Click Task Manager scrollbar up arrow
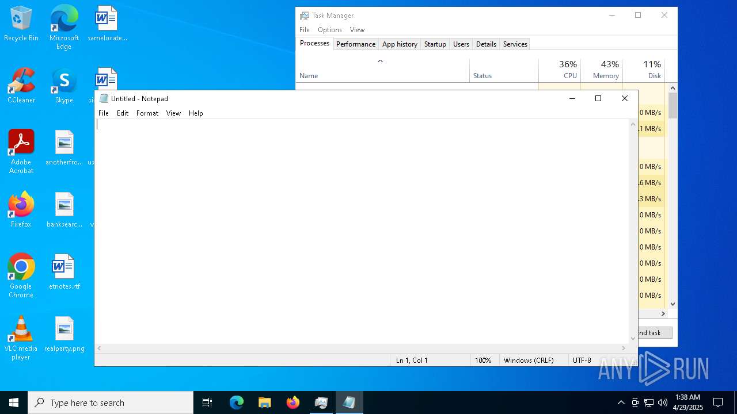The width and height of the screenshot is (737, 414). click(x=673, y=89)
